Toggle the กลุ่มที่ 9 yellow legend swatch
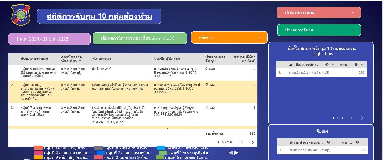Screen dimensions: 383x160 pyautogui.click(x=38, y=158)
